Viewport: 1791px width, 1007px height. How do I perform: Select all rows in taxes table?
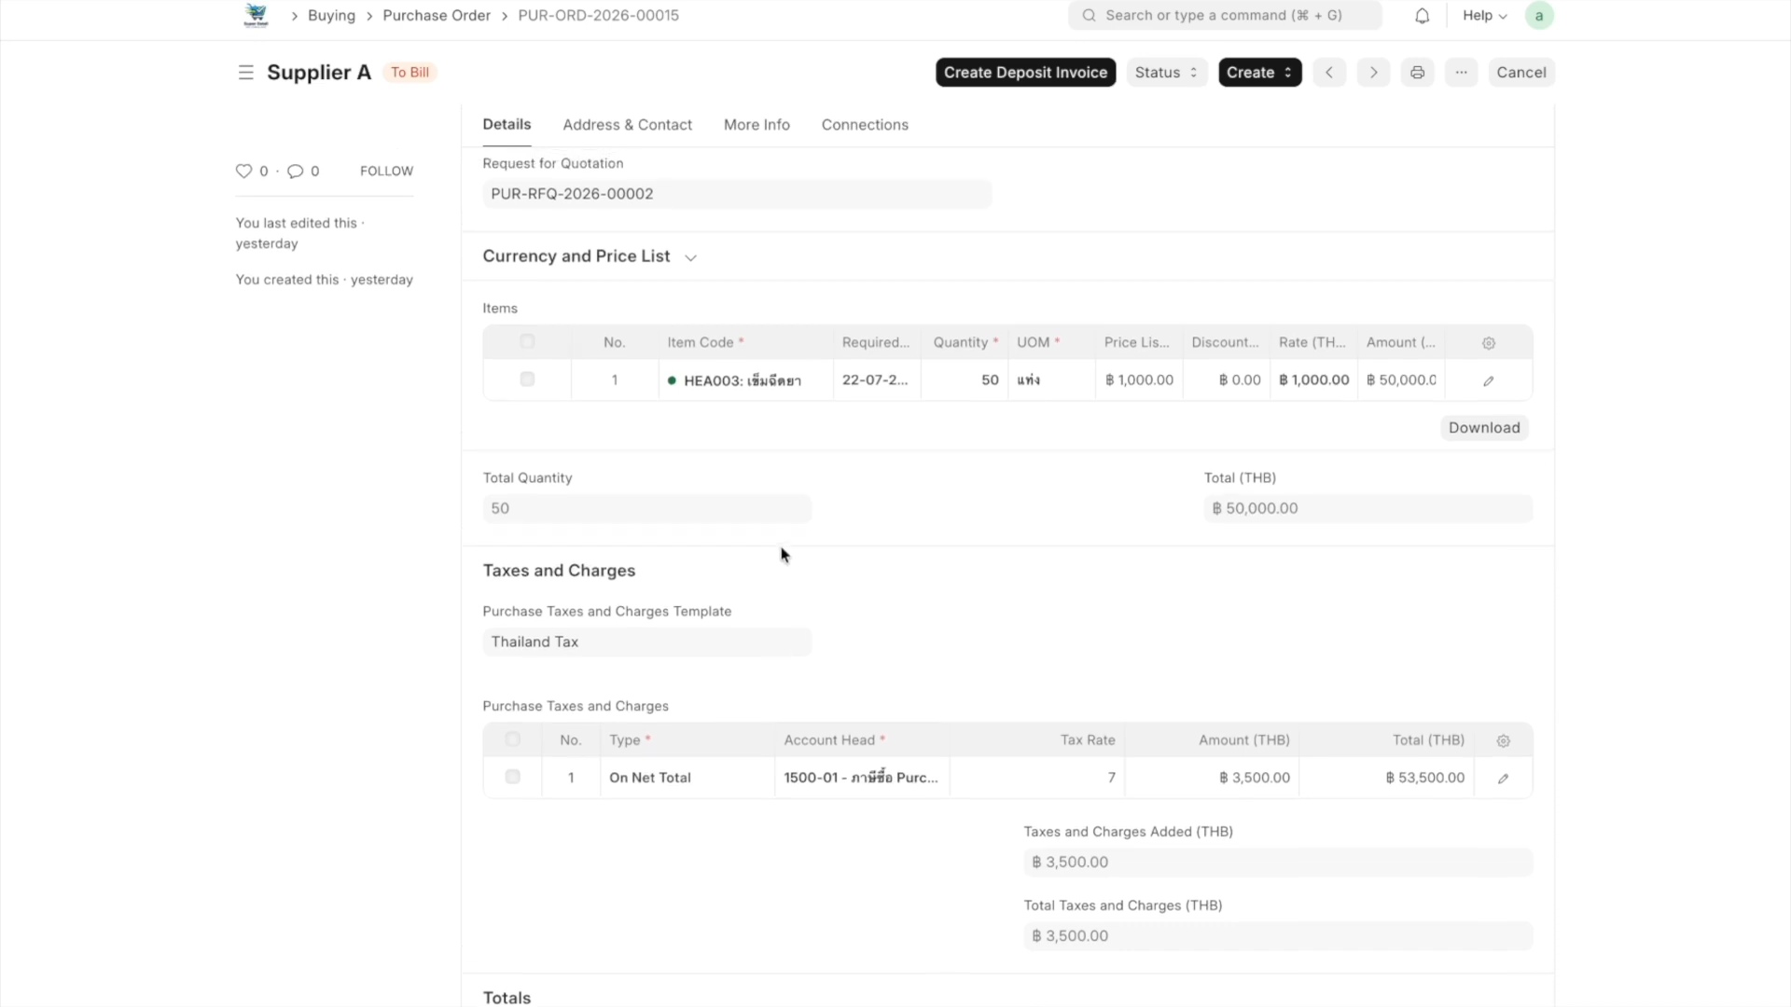click(x=512, y=739)
